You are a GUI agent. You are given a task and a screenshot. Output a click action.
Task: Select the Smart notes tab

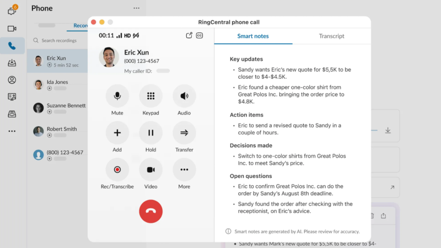pos(253,36)
